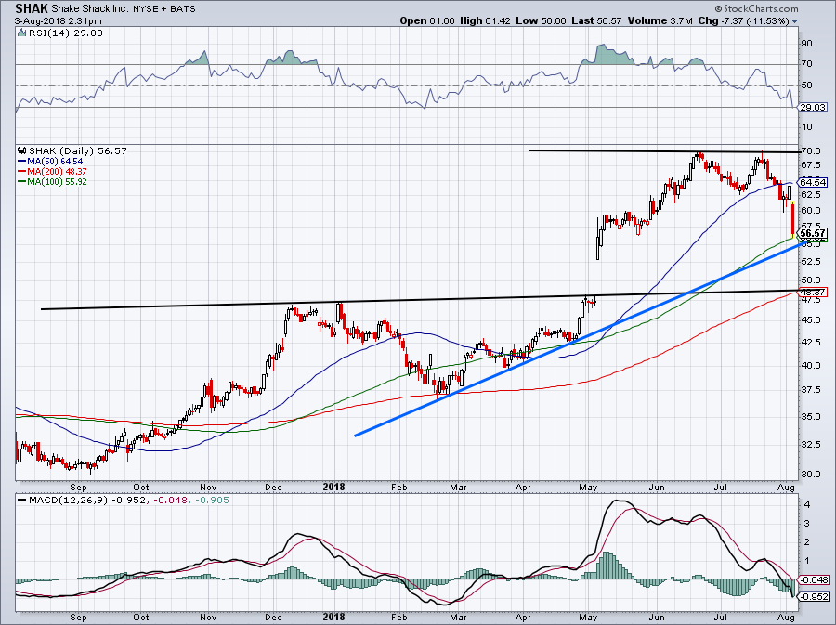The width and height of the screenshot is (836, 625).
Task: Click Jul label under the price chart
Action: pos(720,488)
